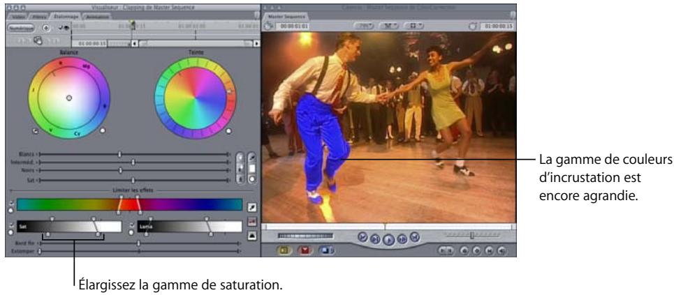
Task: Toggle the Luma range checkbox
Action: (x=133, y=224)
